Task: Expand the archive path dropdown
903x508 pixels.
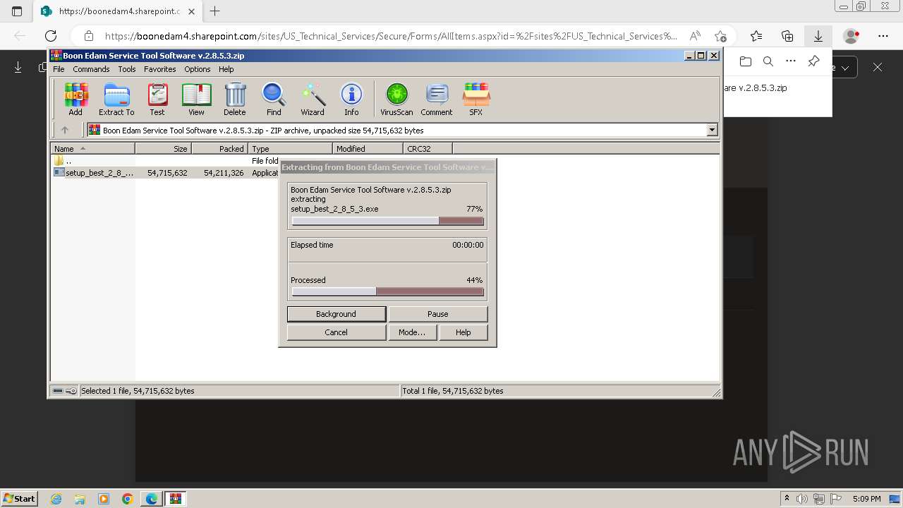Action: [x=712, y=130]
